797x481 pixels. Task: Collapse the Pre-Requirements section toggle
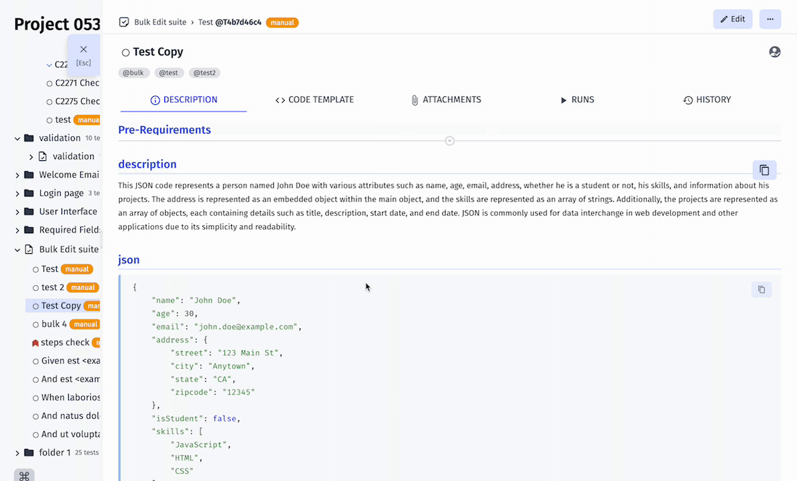pyautogui.click(x=449, y=141)
